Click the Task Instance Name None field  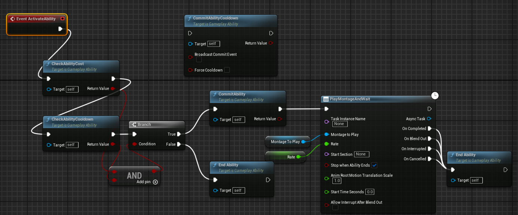pyautogui.click(x=340, y=124)
